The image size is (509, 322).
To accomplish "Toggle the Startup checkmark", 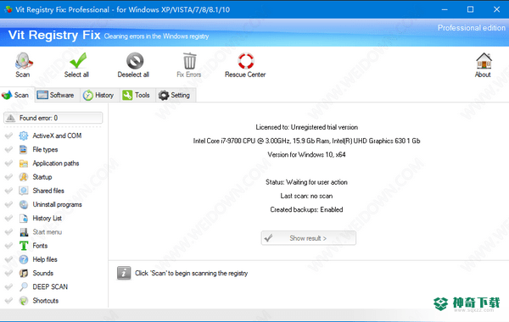I will 8,177.
